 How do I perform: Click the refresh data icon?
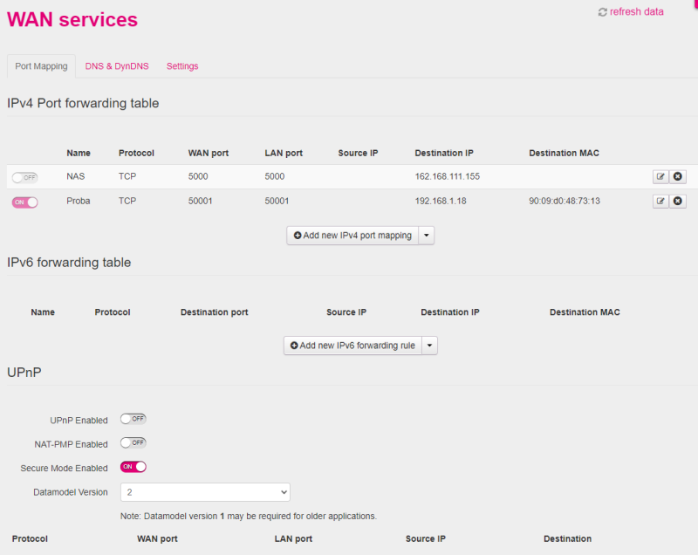click(602, 12)
